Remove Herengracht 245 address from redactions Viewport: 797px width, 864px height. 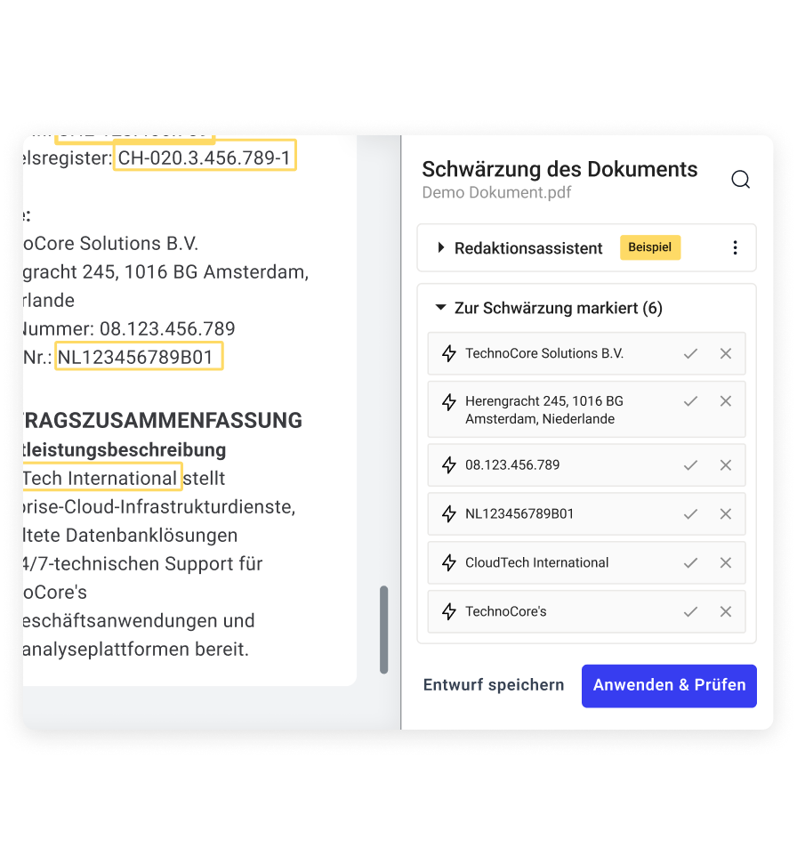(726, 401)
